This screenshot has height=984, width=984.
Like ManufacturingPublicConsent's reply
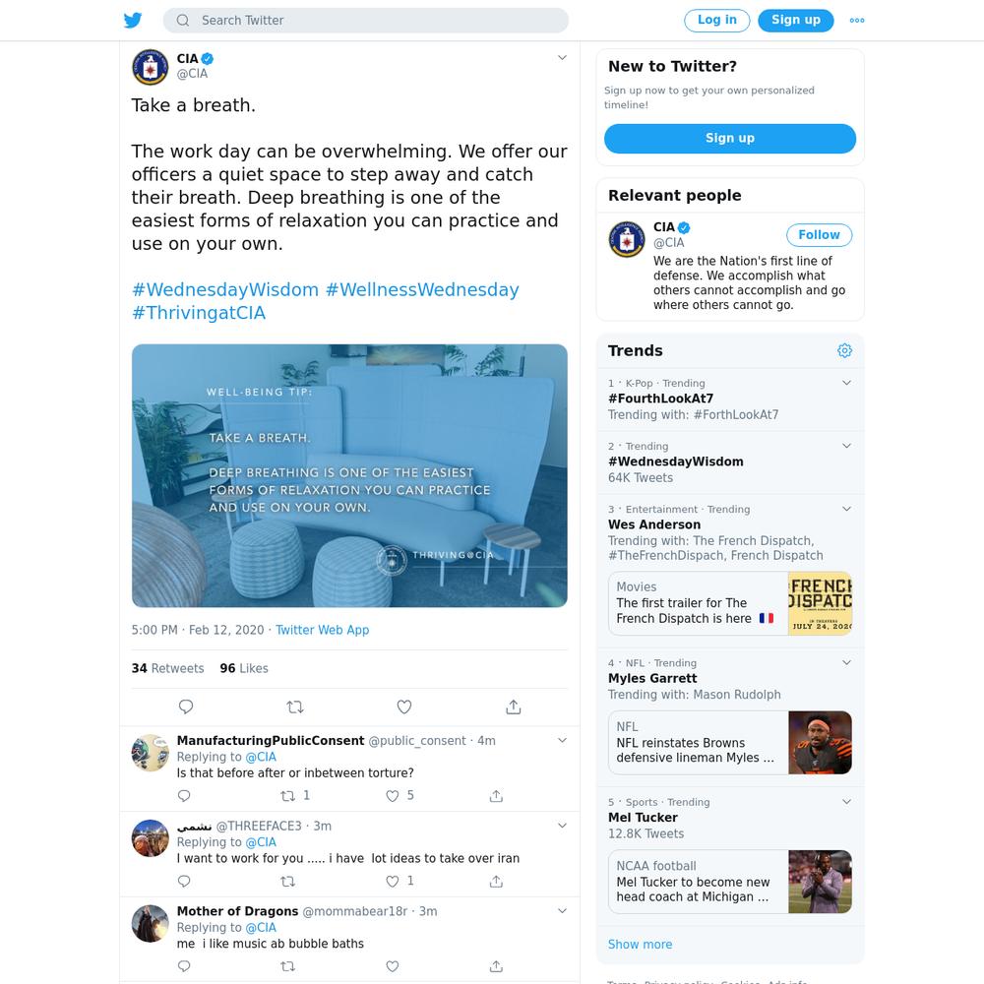tap(393, 796)
